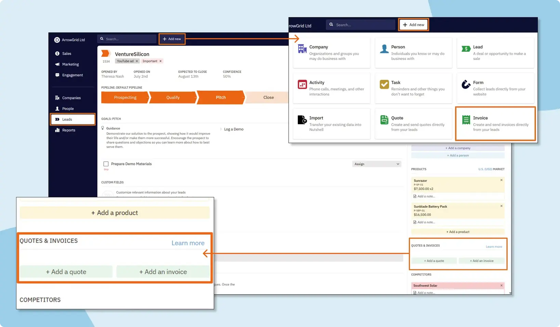
Task: Check the Prepare Demo Materials checkbox
Action: [x=106, y=164]
